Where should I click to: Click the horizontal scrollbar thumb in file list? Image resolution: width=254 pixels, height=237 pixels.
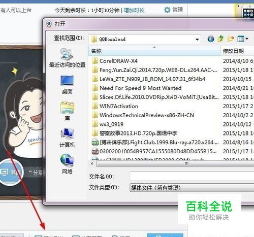coord(175,164)
